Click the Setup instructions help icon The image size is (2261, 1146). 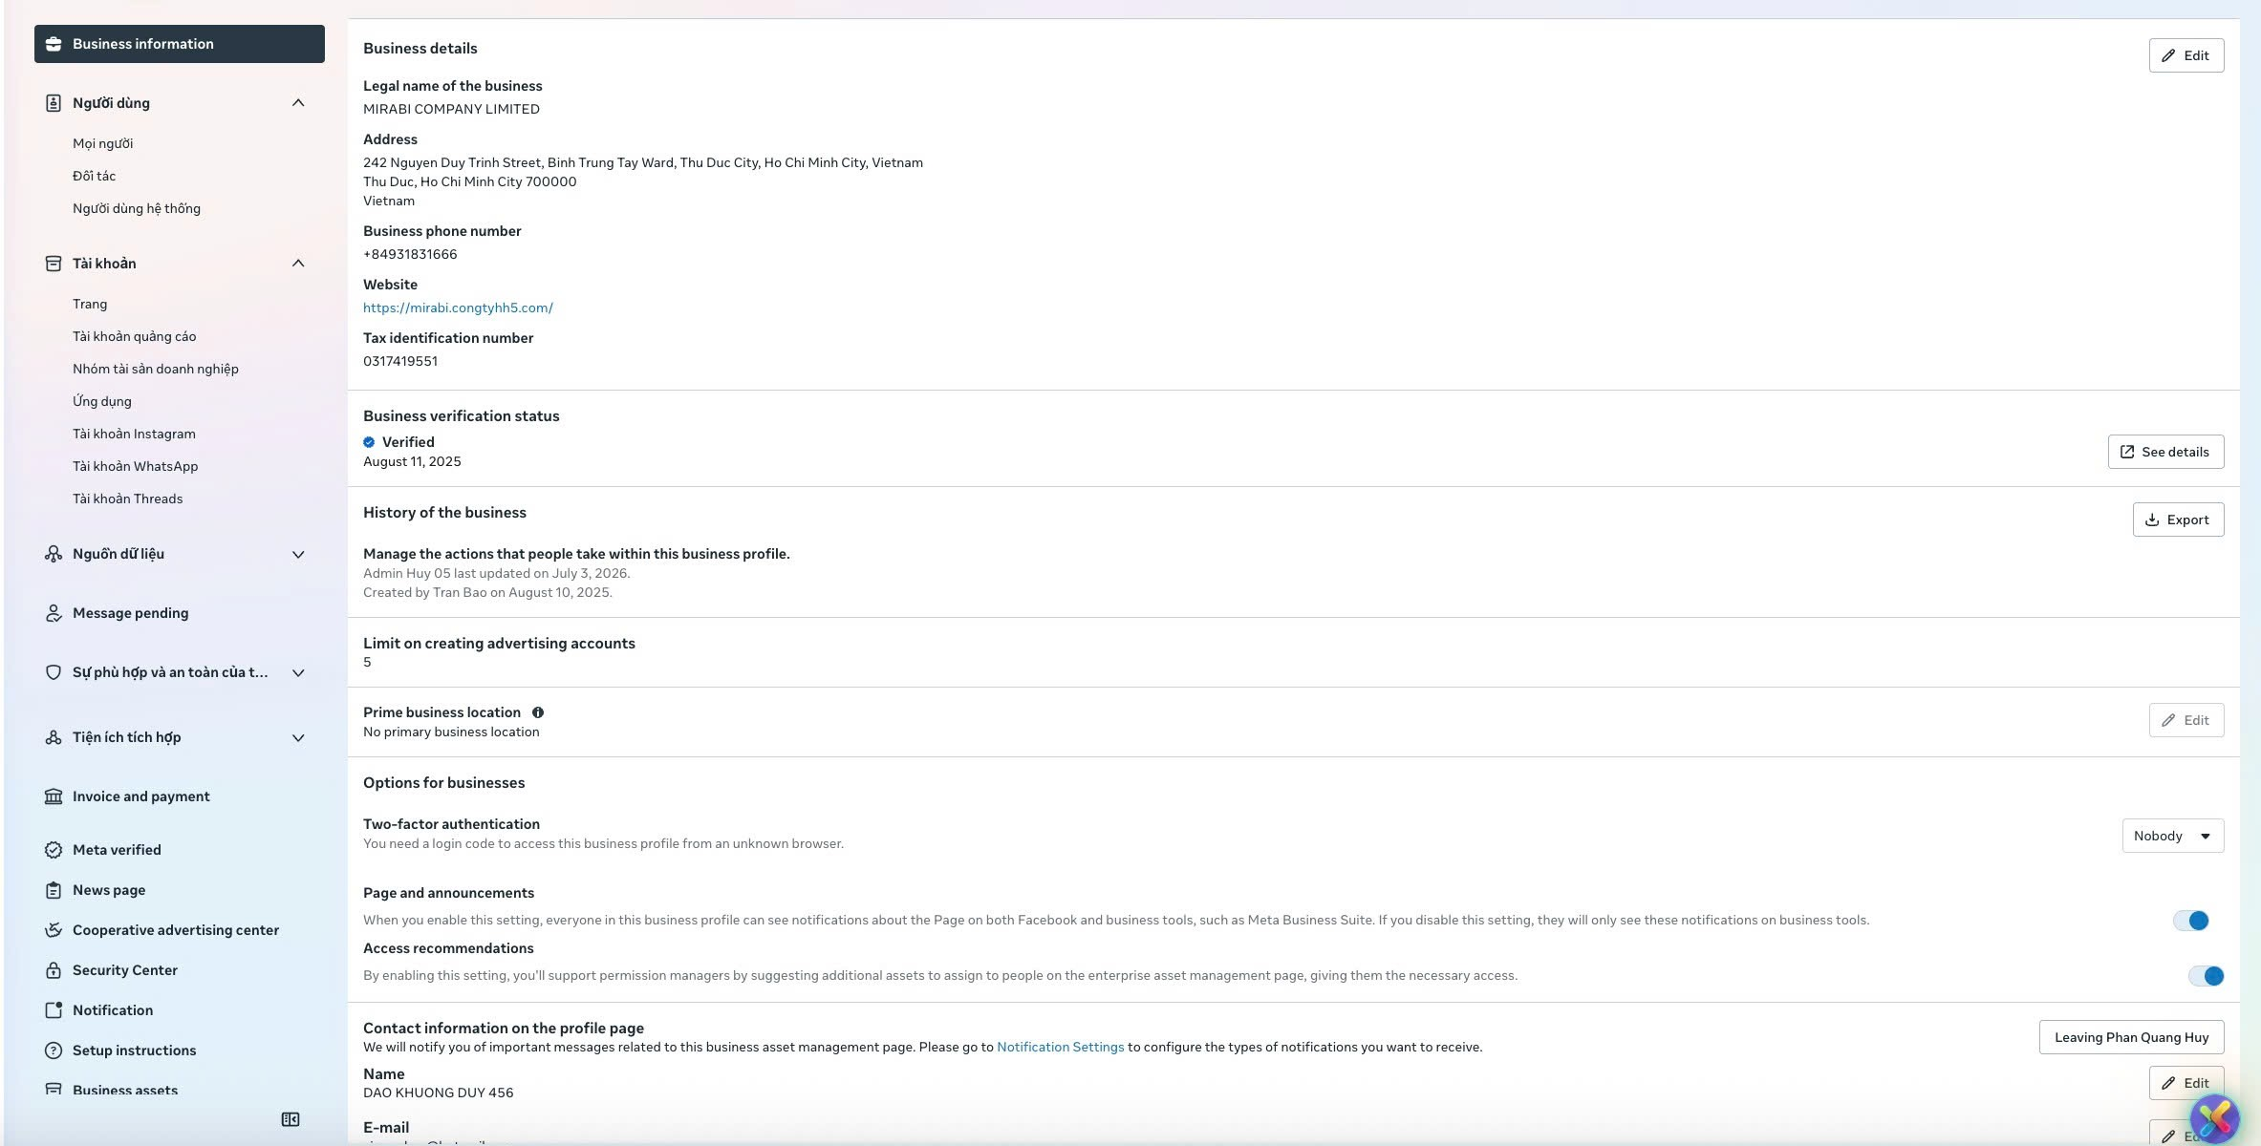click(x=54, y=1050)
